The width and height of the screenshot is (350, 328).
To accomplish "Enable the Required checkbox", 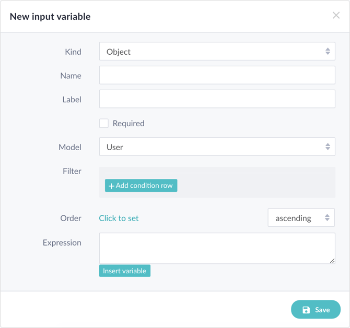I will (x=104, y=123).
